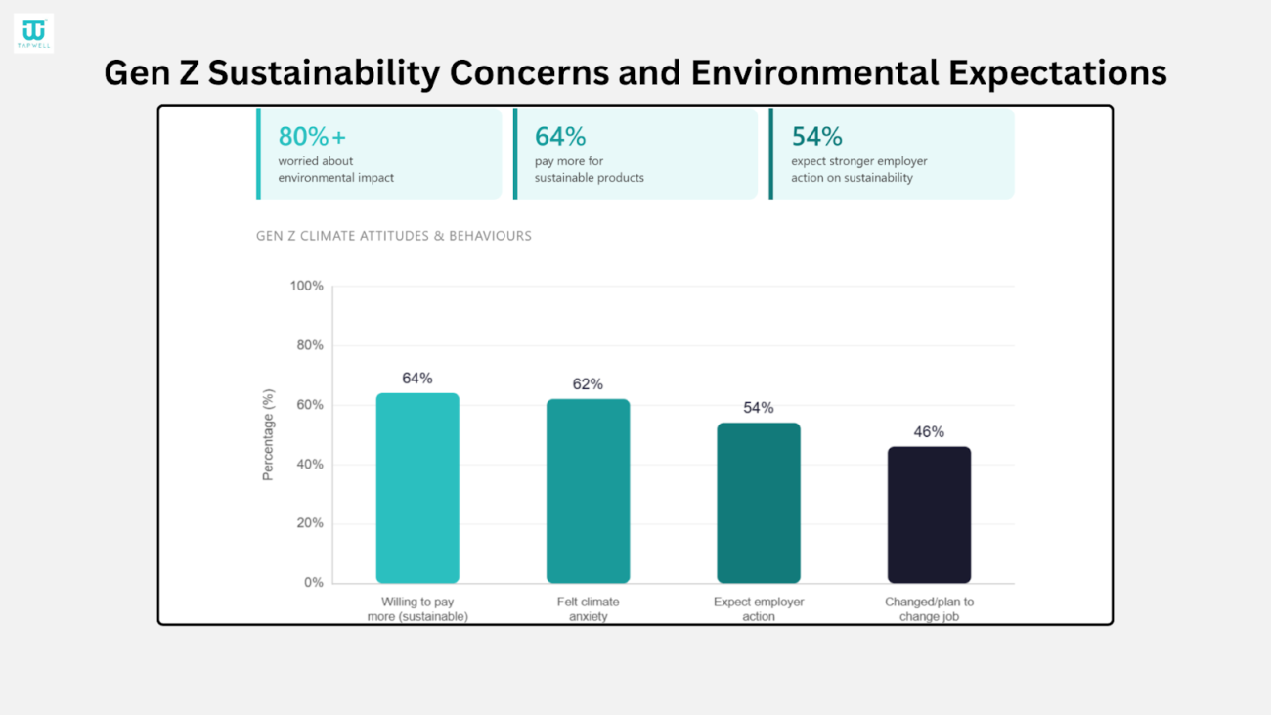
Task: Click the 'Changed/plan to change job' axis label
Action: (x=929, y=609)
